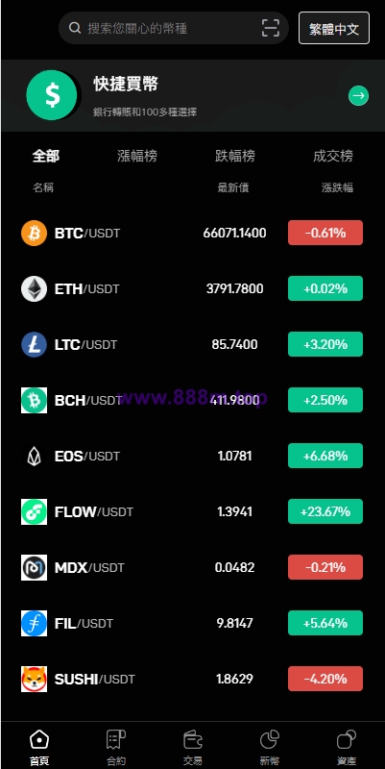Select the 成交榜 volume tab
Image resolution: width=385 pixels, height=769 pixels.
point(333,157)
